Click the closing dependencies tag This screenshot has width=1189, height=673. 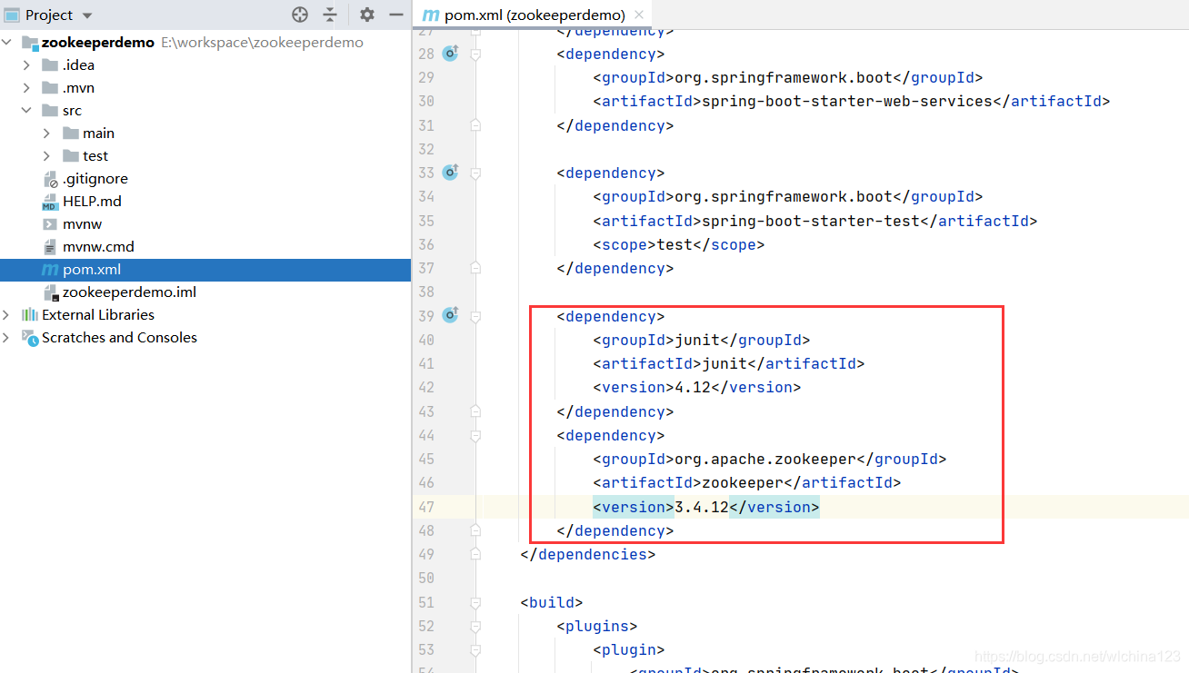point(587,554)
